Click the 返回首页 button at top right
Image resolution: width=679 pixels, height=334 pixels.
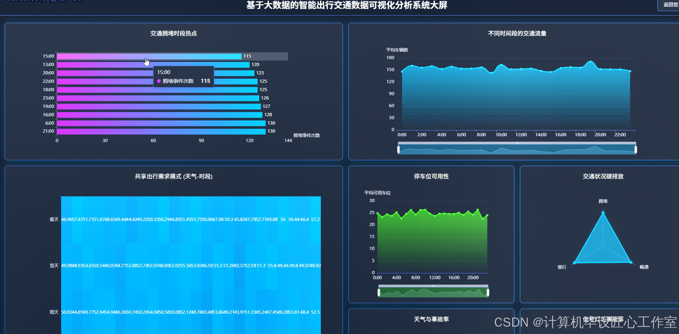click(669, 5)
